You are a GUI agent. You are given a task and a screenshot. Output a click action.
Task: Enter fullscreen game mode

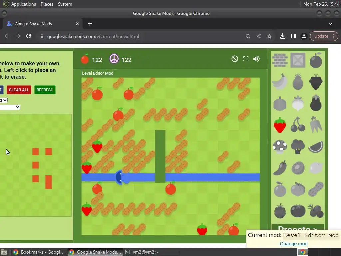point(246,59)
